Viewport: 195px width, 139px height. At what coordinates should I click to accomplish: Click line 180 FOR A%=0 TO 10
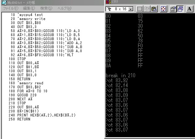tap(28, 91)
